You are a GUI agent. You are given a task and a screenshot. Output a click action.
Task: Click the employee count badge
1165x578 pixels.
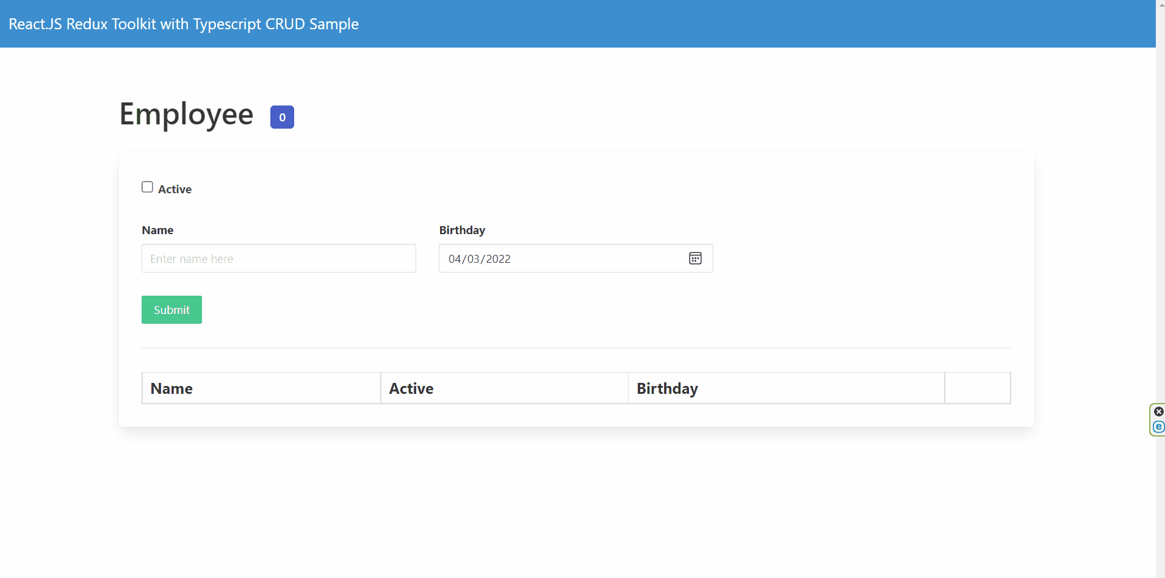(x=282, y=117)
